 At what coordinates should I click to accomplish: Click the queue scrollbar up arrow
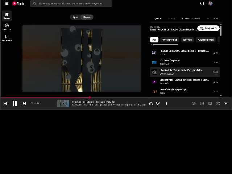click(x=221, y=24)
